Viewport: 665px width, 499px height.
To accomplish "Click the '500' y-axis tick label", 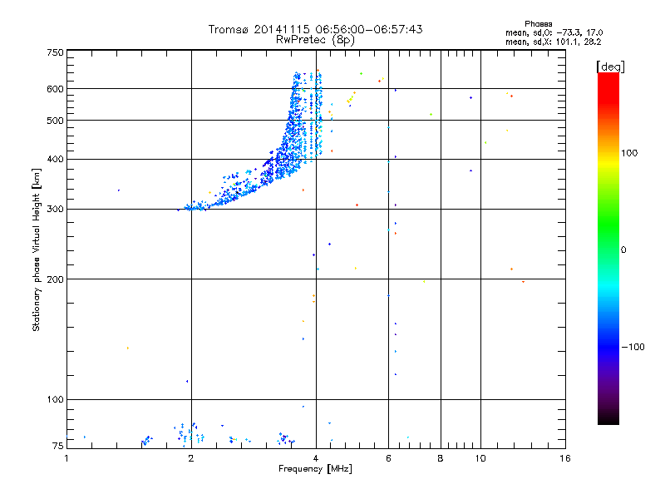I will [55, 121].
